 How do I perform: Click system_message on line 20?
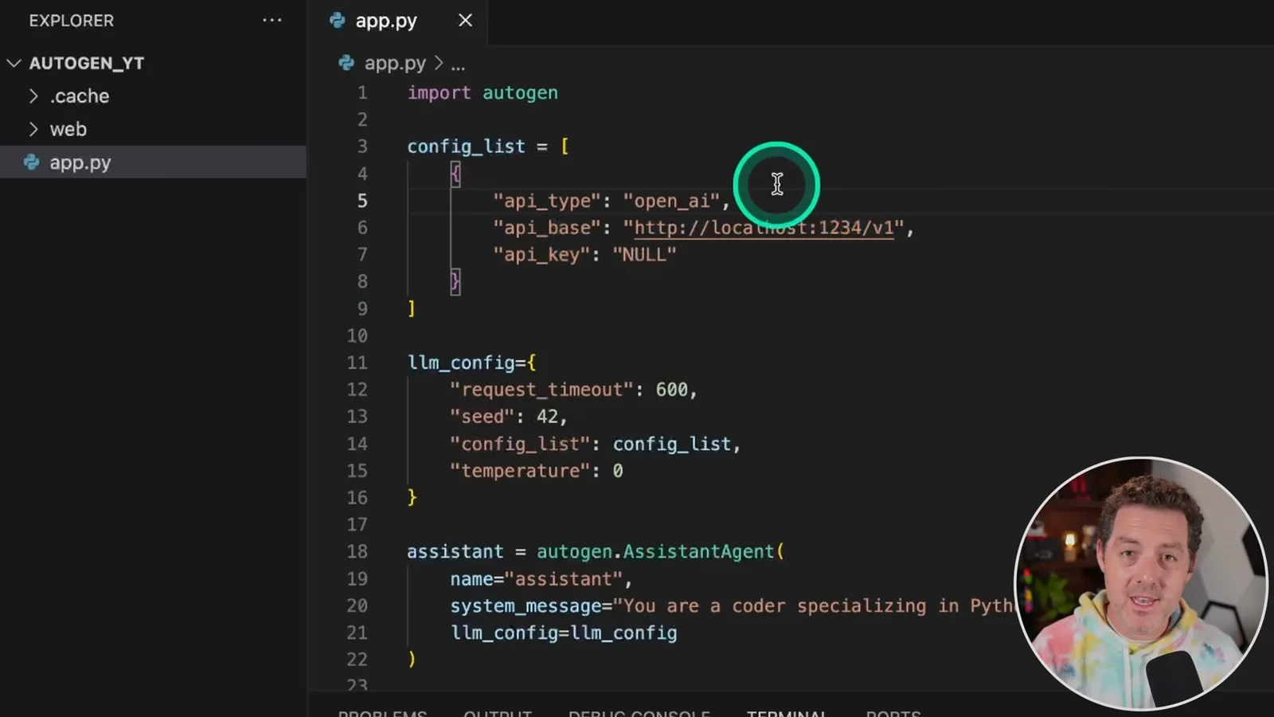point(526,606)
